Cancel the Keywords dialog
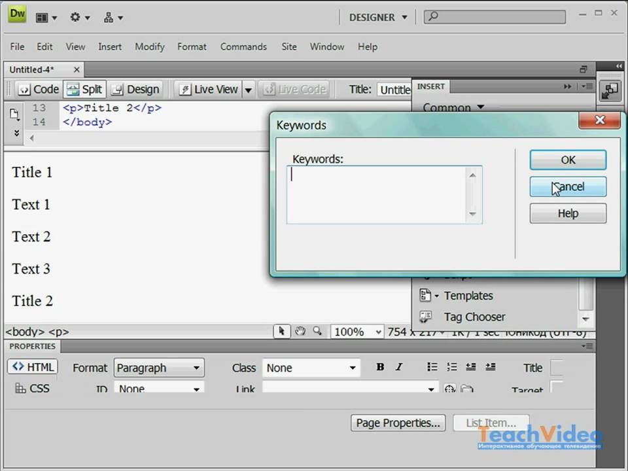 click(x=568, y=186)
